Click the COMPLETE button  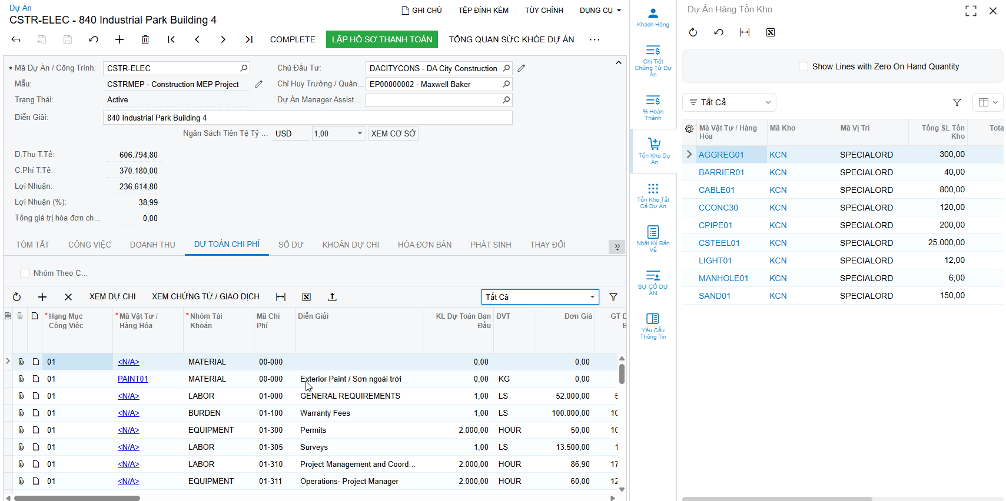(293, 39)
